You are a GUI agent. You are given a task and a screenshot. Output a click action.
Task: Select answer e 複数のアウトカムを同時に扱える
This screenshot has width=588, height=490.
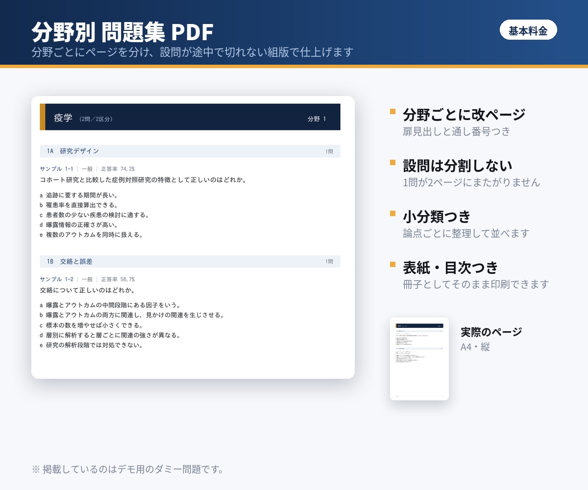91,235
